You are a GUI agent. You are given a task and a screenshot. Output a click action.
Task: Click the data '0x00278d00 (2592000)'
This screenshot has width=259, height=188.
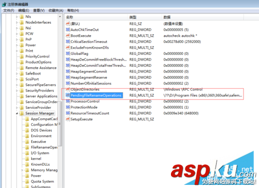182,41
